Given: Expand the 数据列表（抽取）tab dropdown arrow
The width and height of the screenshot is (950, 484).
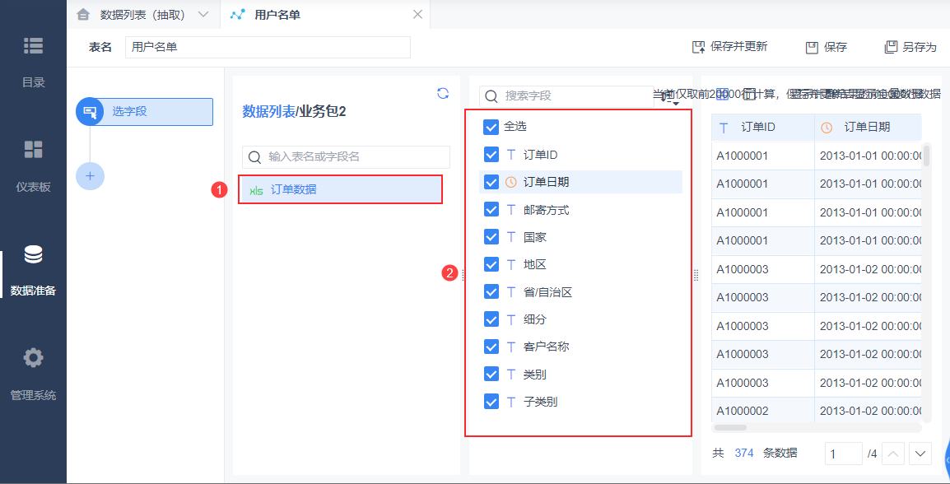Looking at the screenshot, I should click(x=204, y=14).
